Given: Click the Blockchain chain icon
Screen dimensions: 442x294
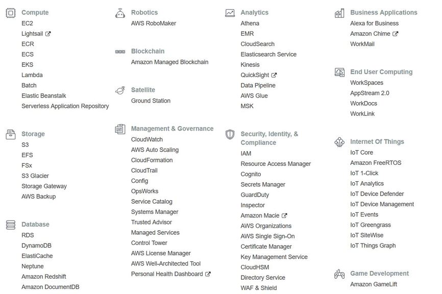Looking at the screenshot, I should point(120,52).
